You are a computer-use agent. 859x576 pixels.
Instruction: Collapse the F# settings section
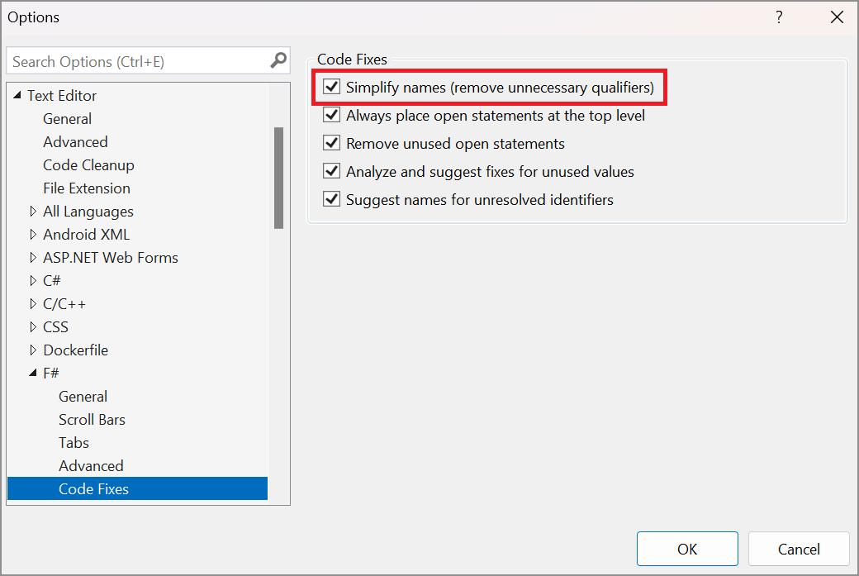point(32,373)
